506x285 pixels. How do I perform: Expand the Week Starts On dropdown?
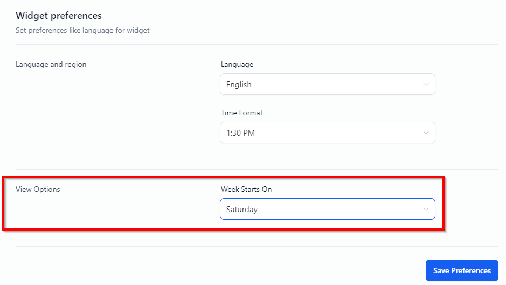tap(327, 210)
